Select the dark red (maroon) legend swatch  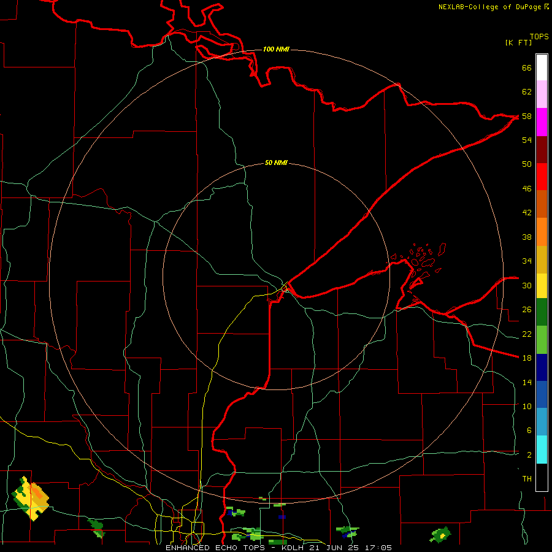tap(542, 149)
